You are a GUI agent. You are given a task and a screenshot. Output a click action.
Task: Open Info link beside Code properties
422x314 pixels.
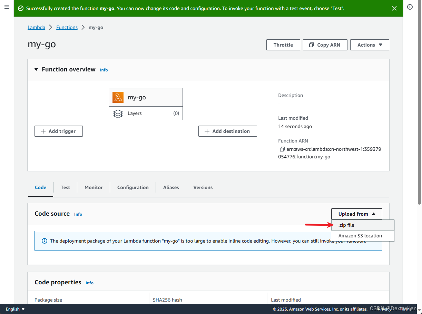[89, 283]
